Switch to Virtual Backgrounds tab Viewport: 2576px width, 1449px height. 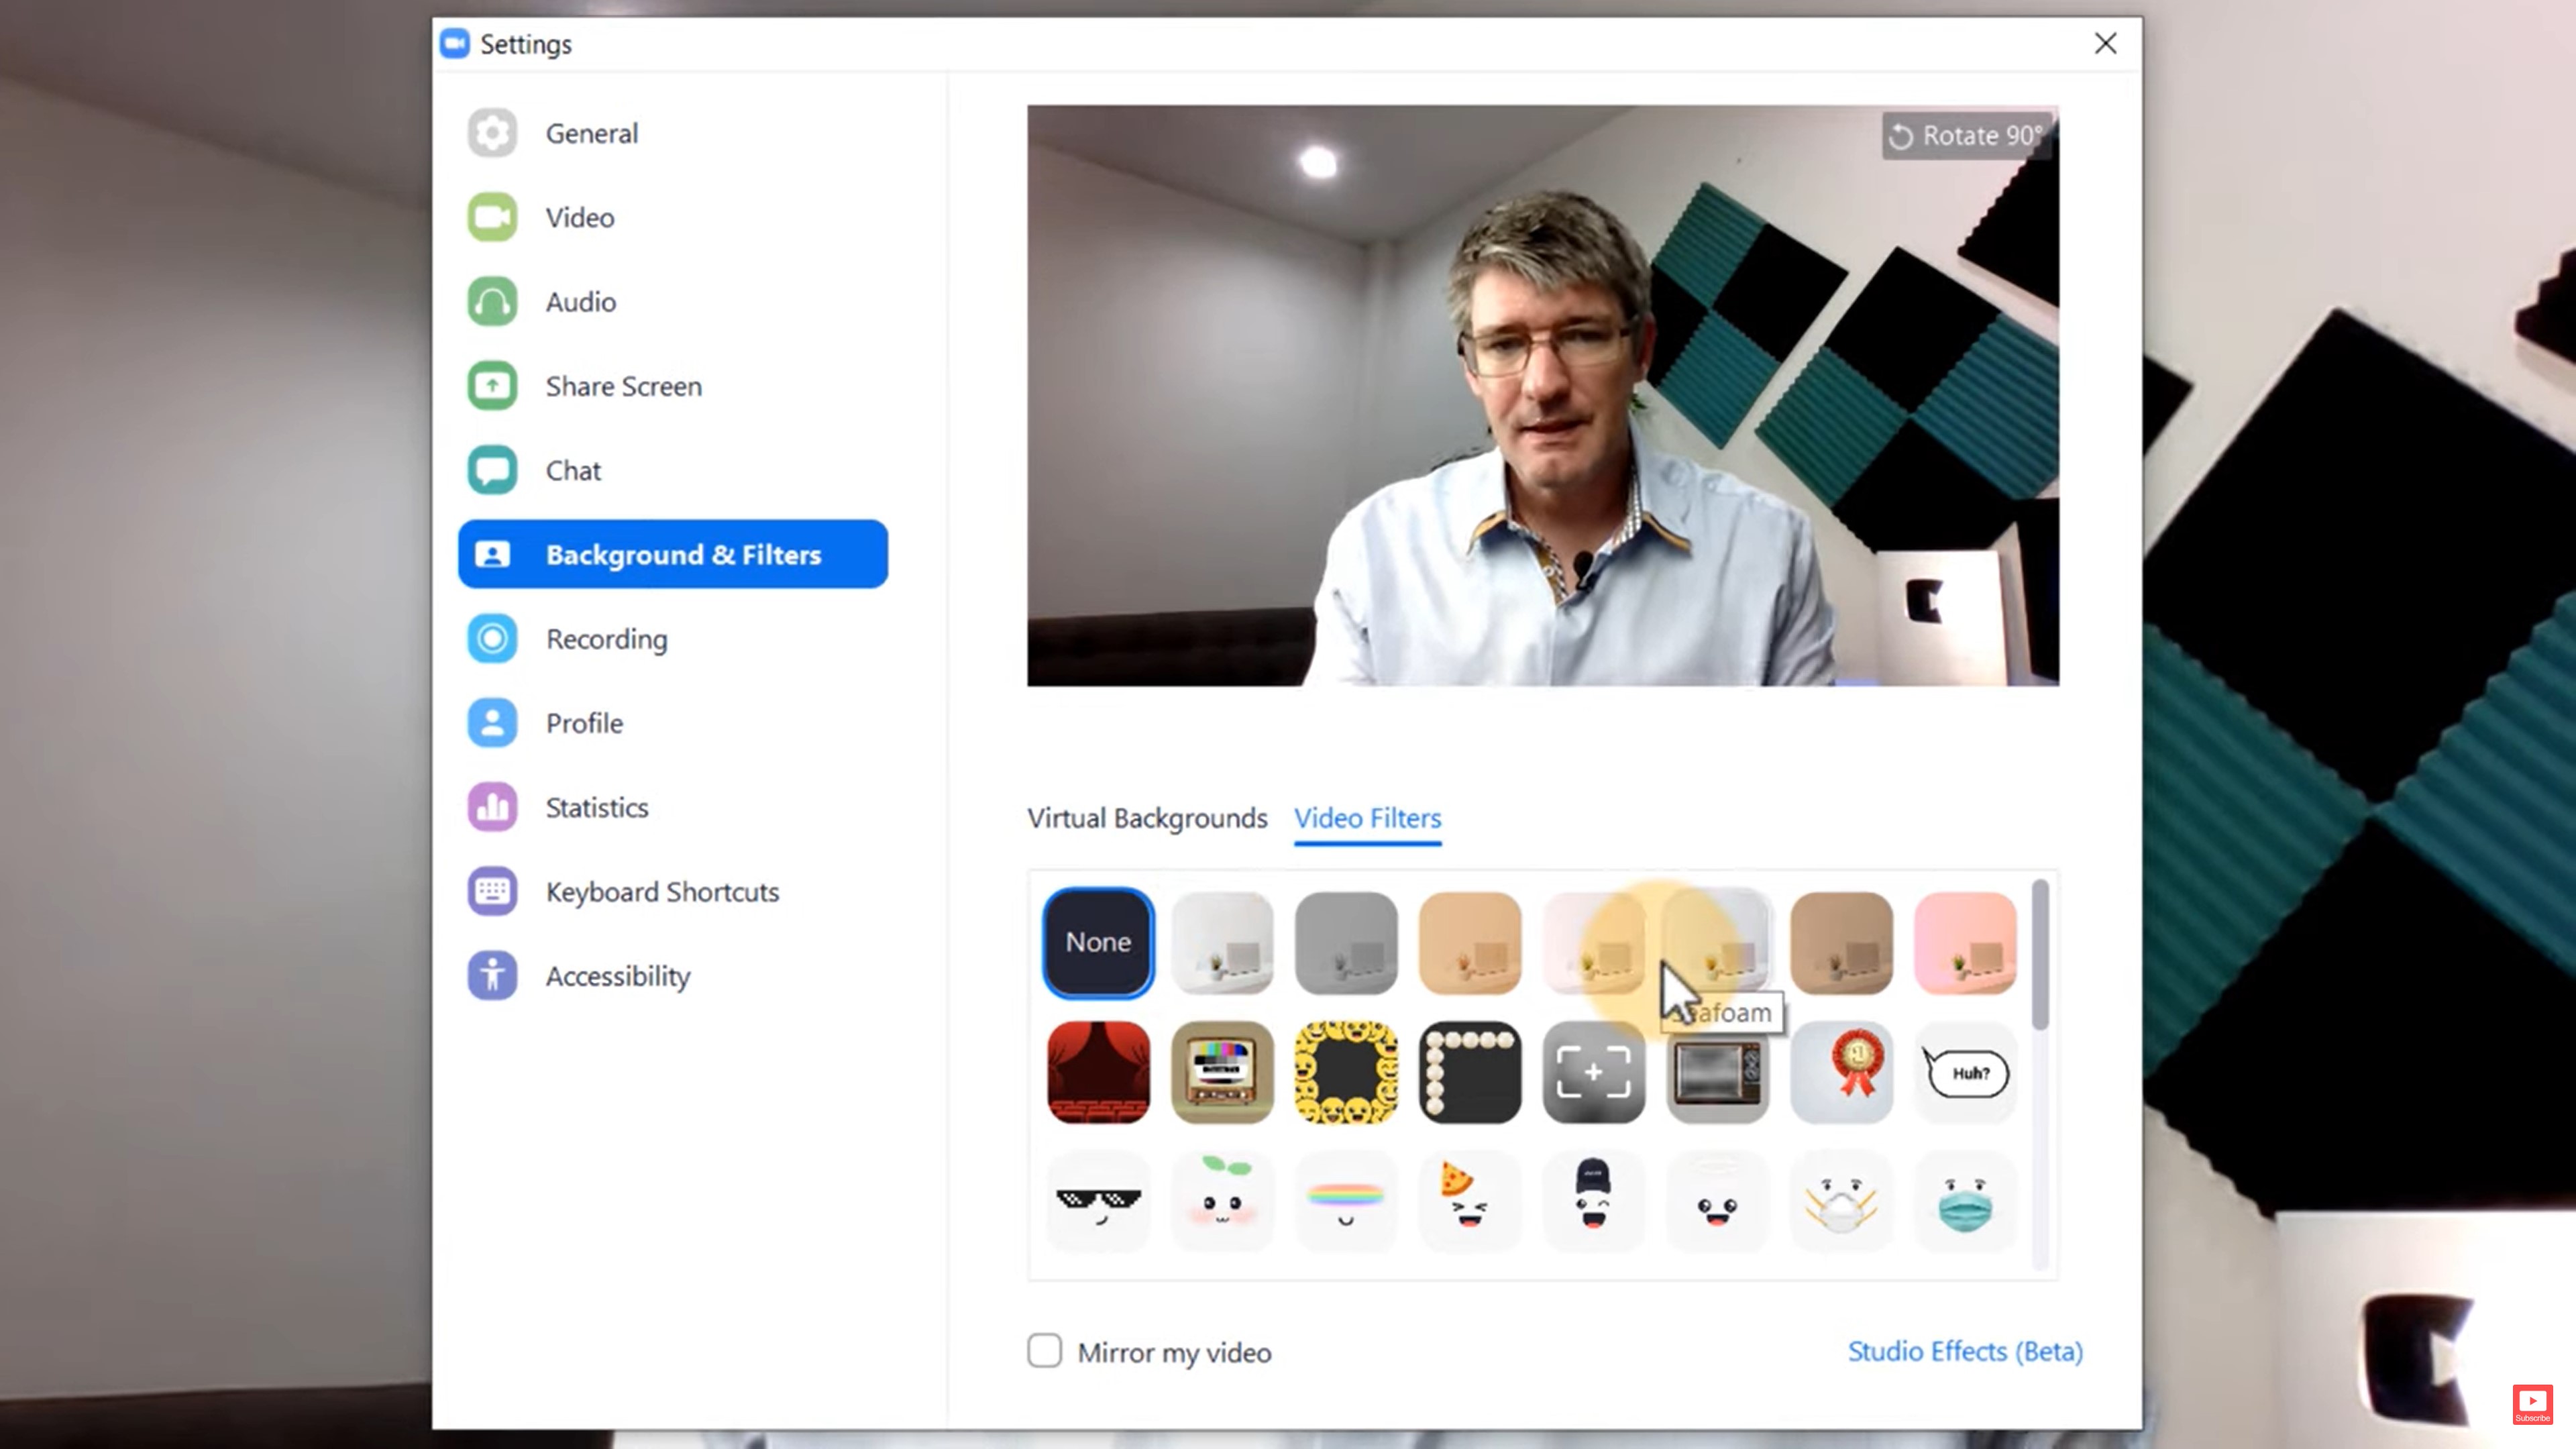pyautogui.click(x=1146, y=817)
